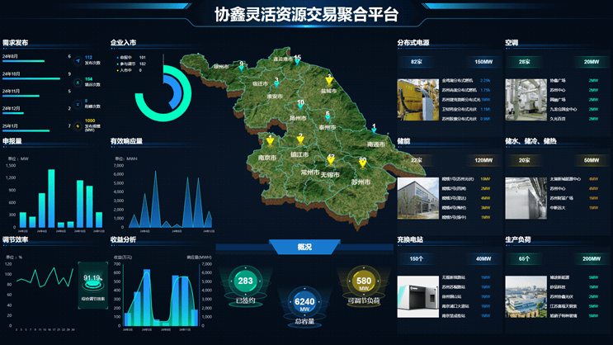Select the yellow pin above 盐城市
Viewport: 613px width, 345px height.
[x=329, y=79]
